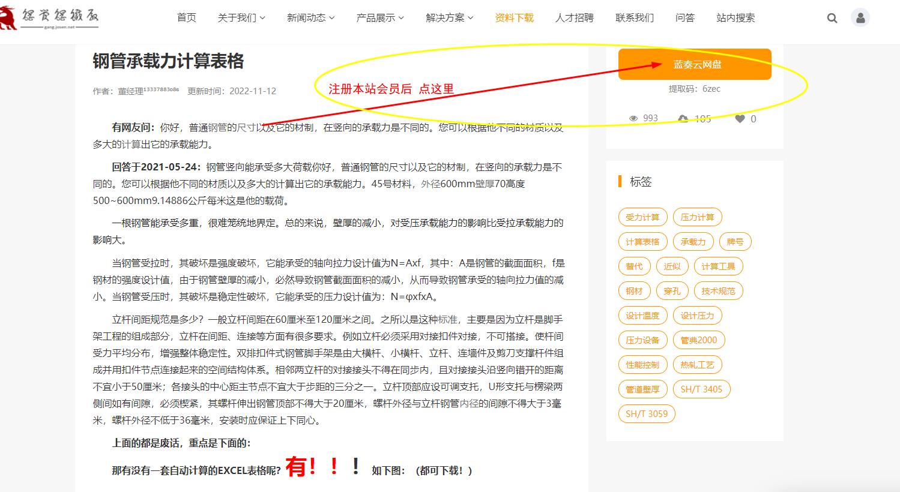Click the 标签 section heading

tap(641, 182)
